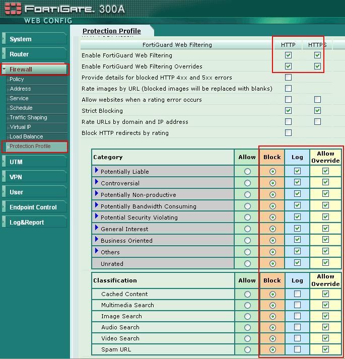Select Block for Image Search
Screen dimensions: 345x359
coord(272,316)
